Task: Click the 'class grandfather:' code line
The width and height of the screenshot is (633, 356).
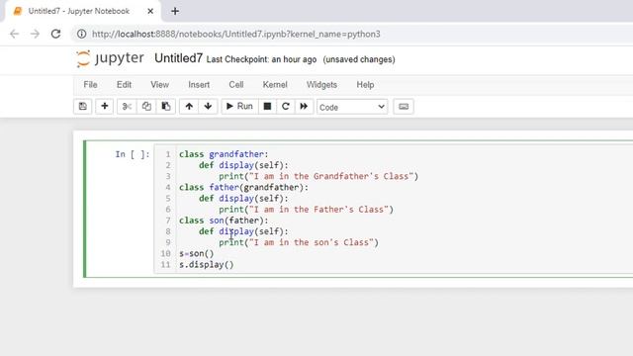Action: (x=224, y=154)
